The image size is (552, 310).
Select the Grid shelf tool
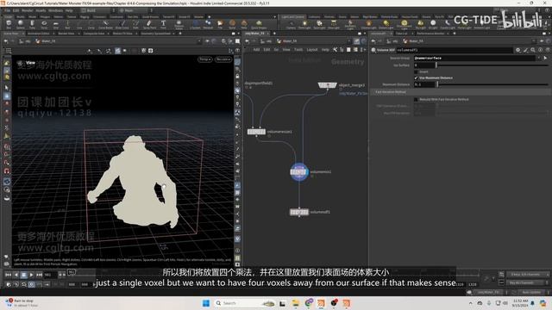click(x=56, y=24)
